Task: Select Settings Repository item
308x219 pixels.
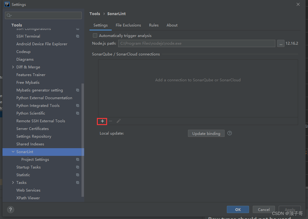Action: point(34,136)
